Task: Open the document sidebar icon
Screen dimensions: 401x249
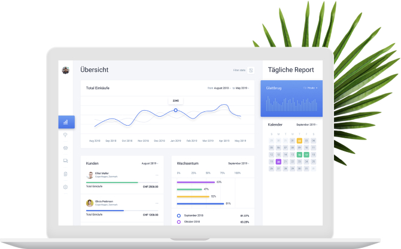Action: coord(66,174)
